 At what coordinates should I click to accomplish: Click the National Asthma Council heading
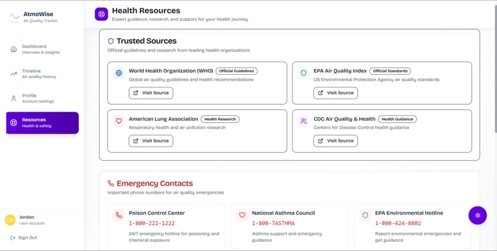pyautogui.click(x=284, y=213)
